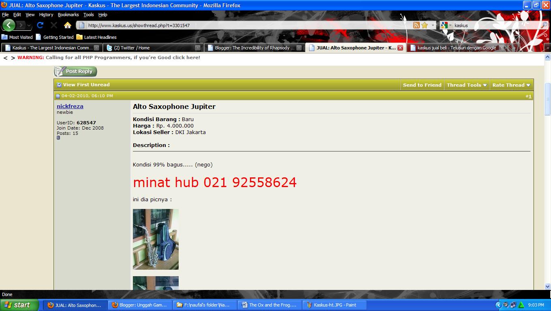The width and height of the screenshot is (551, 311).
Task: Open the Tools menu
Action: [89, 15]
